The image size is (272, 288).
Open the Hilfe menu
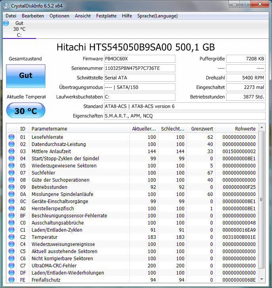point(127,16)
